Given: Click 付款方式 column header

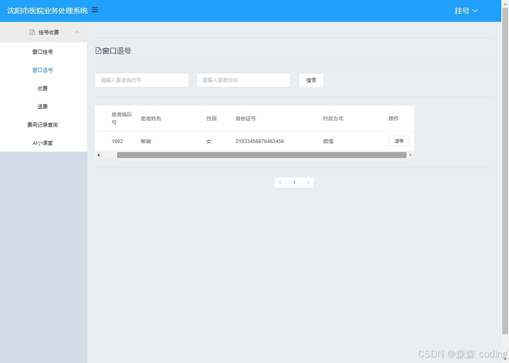Looking at the screenshot, I should pyautogui.click(x=333, y=118).
